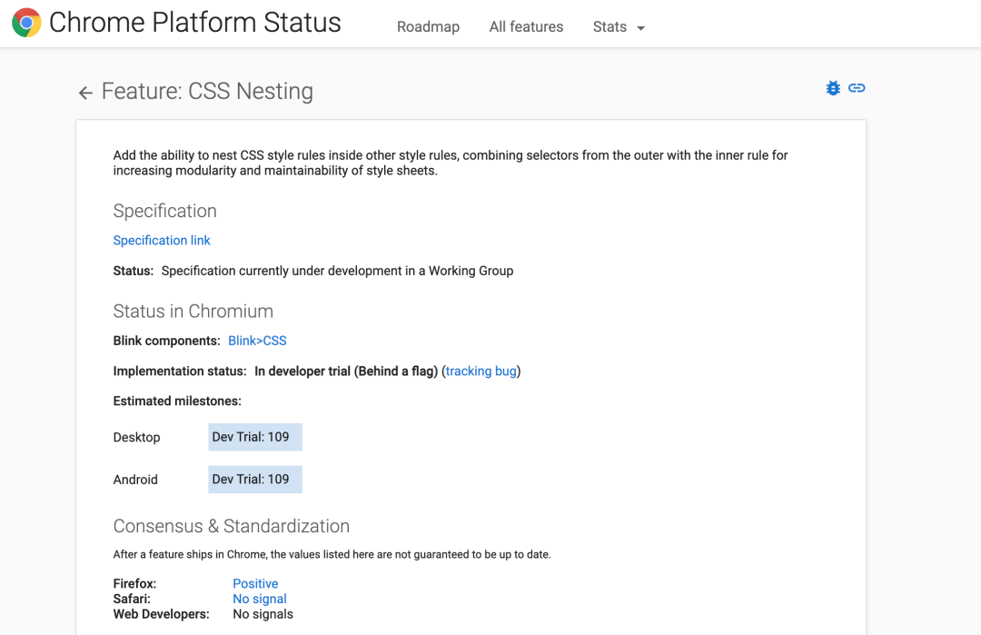Click the Chrome Platform Status title
Image resolution: width=981 pixels, height=635 pixels.
(x=194, y=23)
